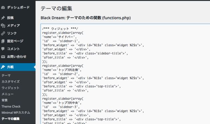Click the /*** ウィジェット ***/ comment line
Viewport: 210px width, 124px height.
(x=60, y=29)
